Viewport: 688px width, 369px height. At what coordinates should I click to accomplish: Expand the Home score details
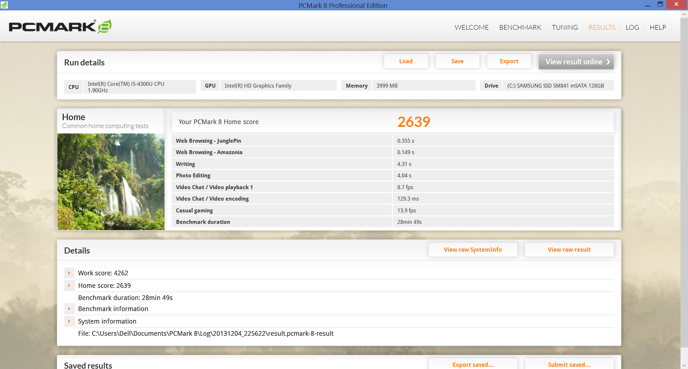[69, 285]
